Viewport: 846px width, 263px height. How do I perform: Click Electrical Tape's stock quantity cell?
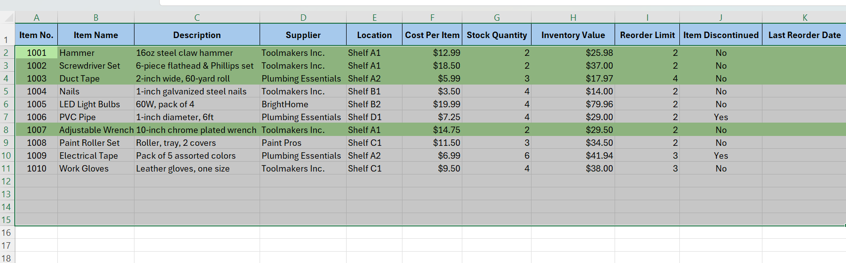(x=496, y=156)
